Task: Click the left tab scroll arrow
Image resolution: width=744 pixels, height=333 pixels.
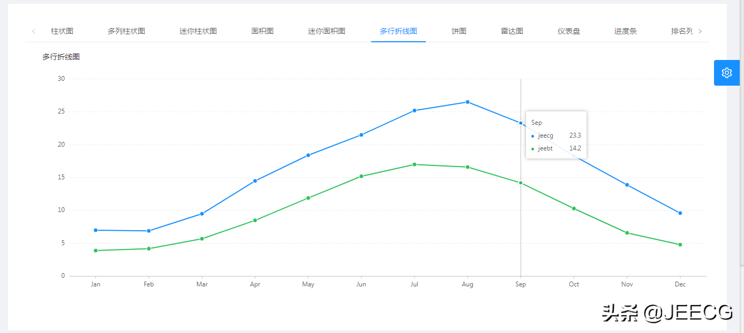Action: click(x=34, y=31)
